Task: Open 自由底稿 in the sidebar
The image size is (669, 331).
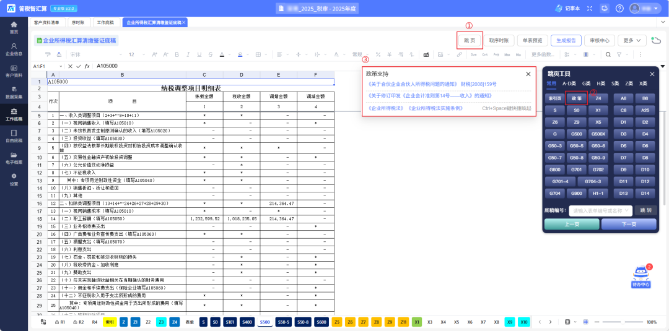Action: (14, 136)
